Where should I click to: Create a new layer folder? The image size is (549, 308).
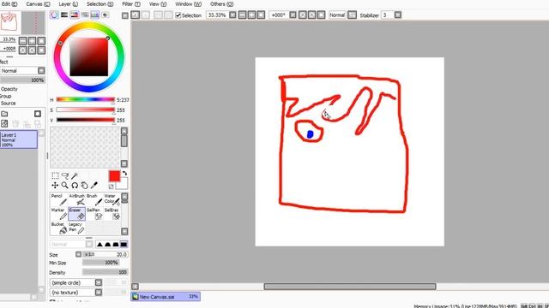pyautogui.click(x=4, y=114)
